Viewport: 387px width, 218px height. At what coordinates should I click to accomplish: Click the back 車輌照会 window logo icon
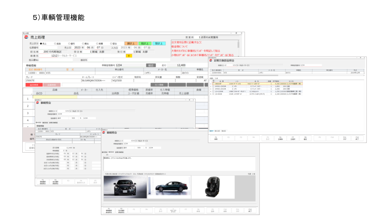(37, 103)
